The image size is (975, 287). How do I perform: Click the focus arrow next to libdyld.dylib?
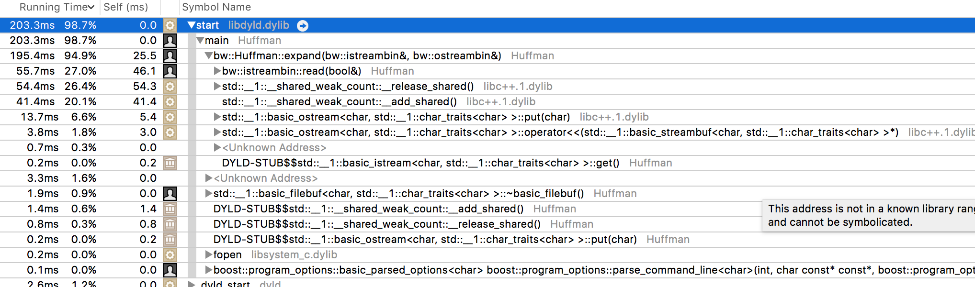303,25
